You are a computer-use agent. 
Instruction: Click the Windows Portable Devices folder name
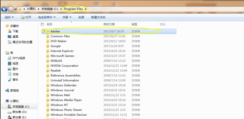[69, 115]
